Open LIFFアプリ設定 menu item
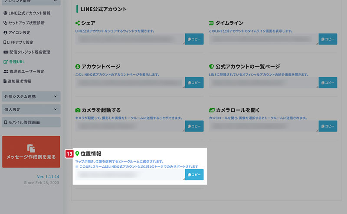 click(18, 42)
